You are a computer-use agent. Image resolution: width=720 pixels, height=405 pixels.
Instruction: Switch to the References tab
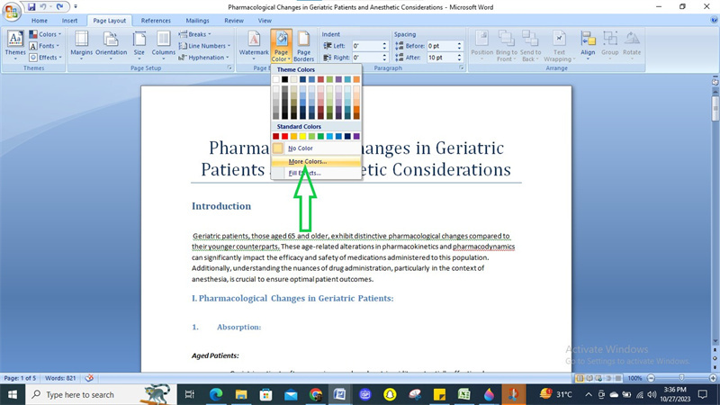point(156,20)
